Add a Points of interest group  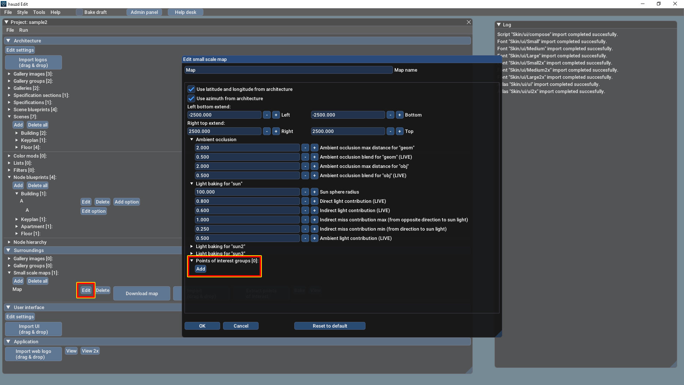point(201,269)
